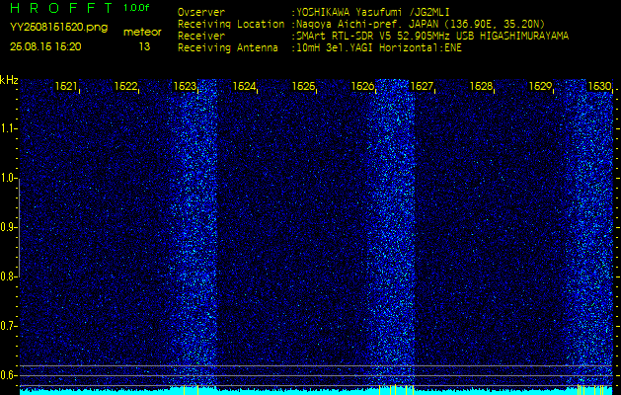Click the meteor count 13
This screenshot has width=621, height=395.
(x=144, y=46)
